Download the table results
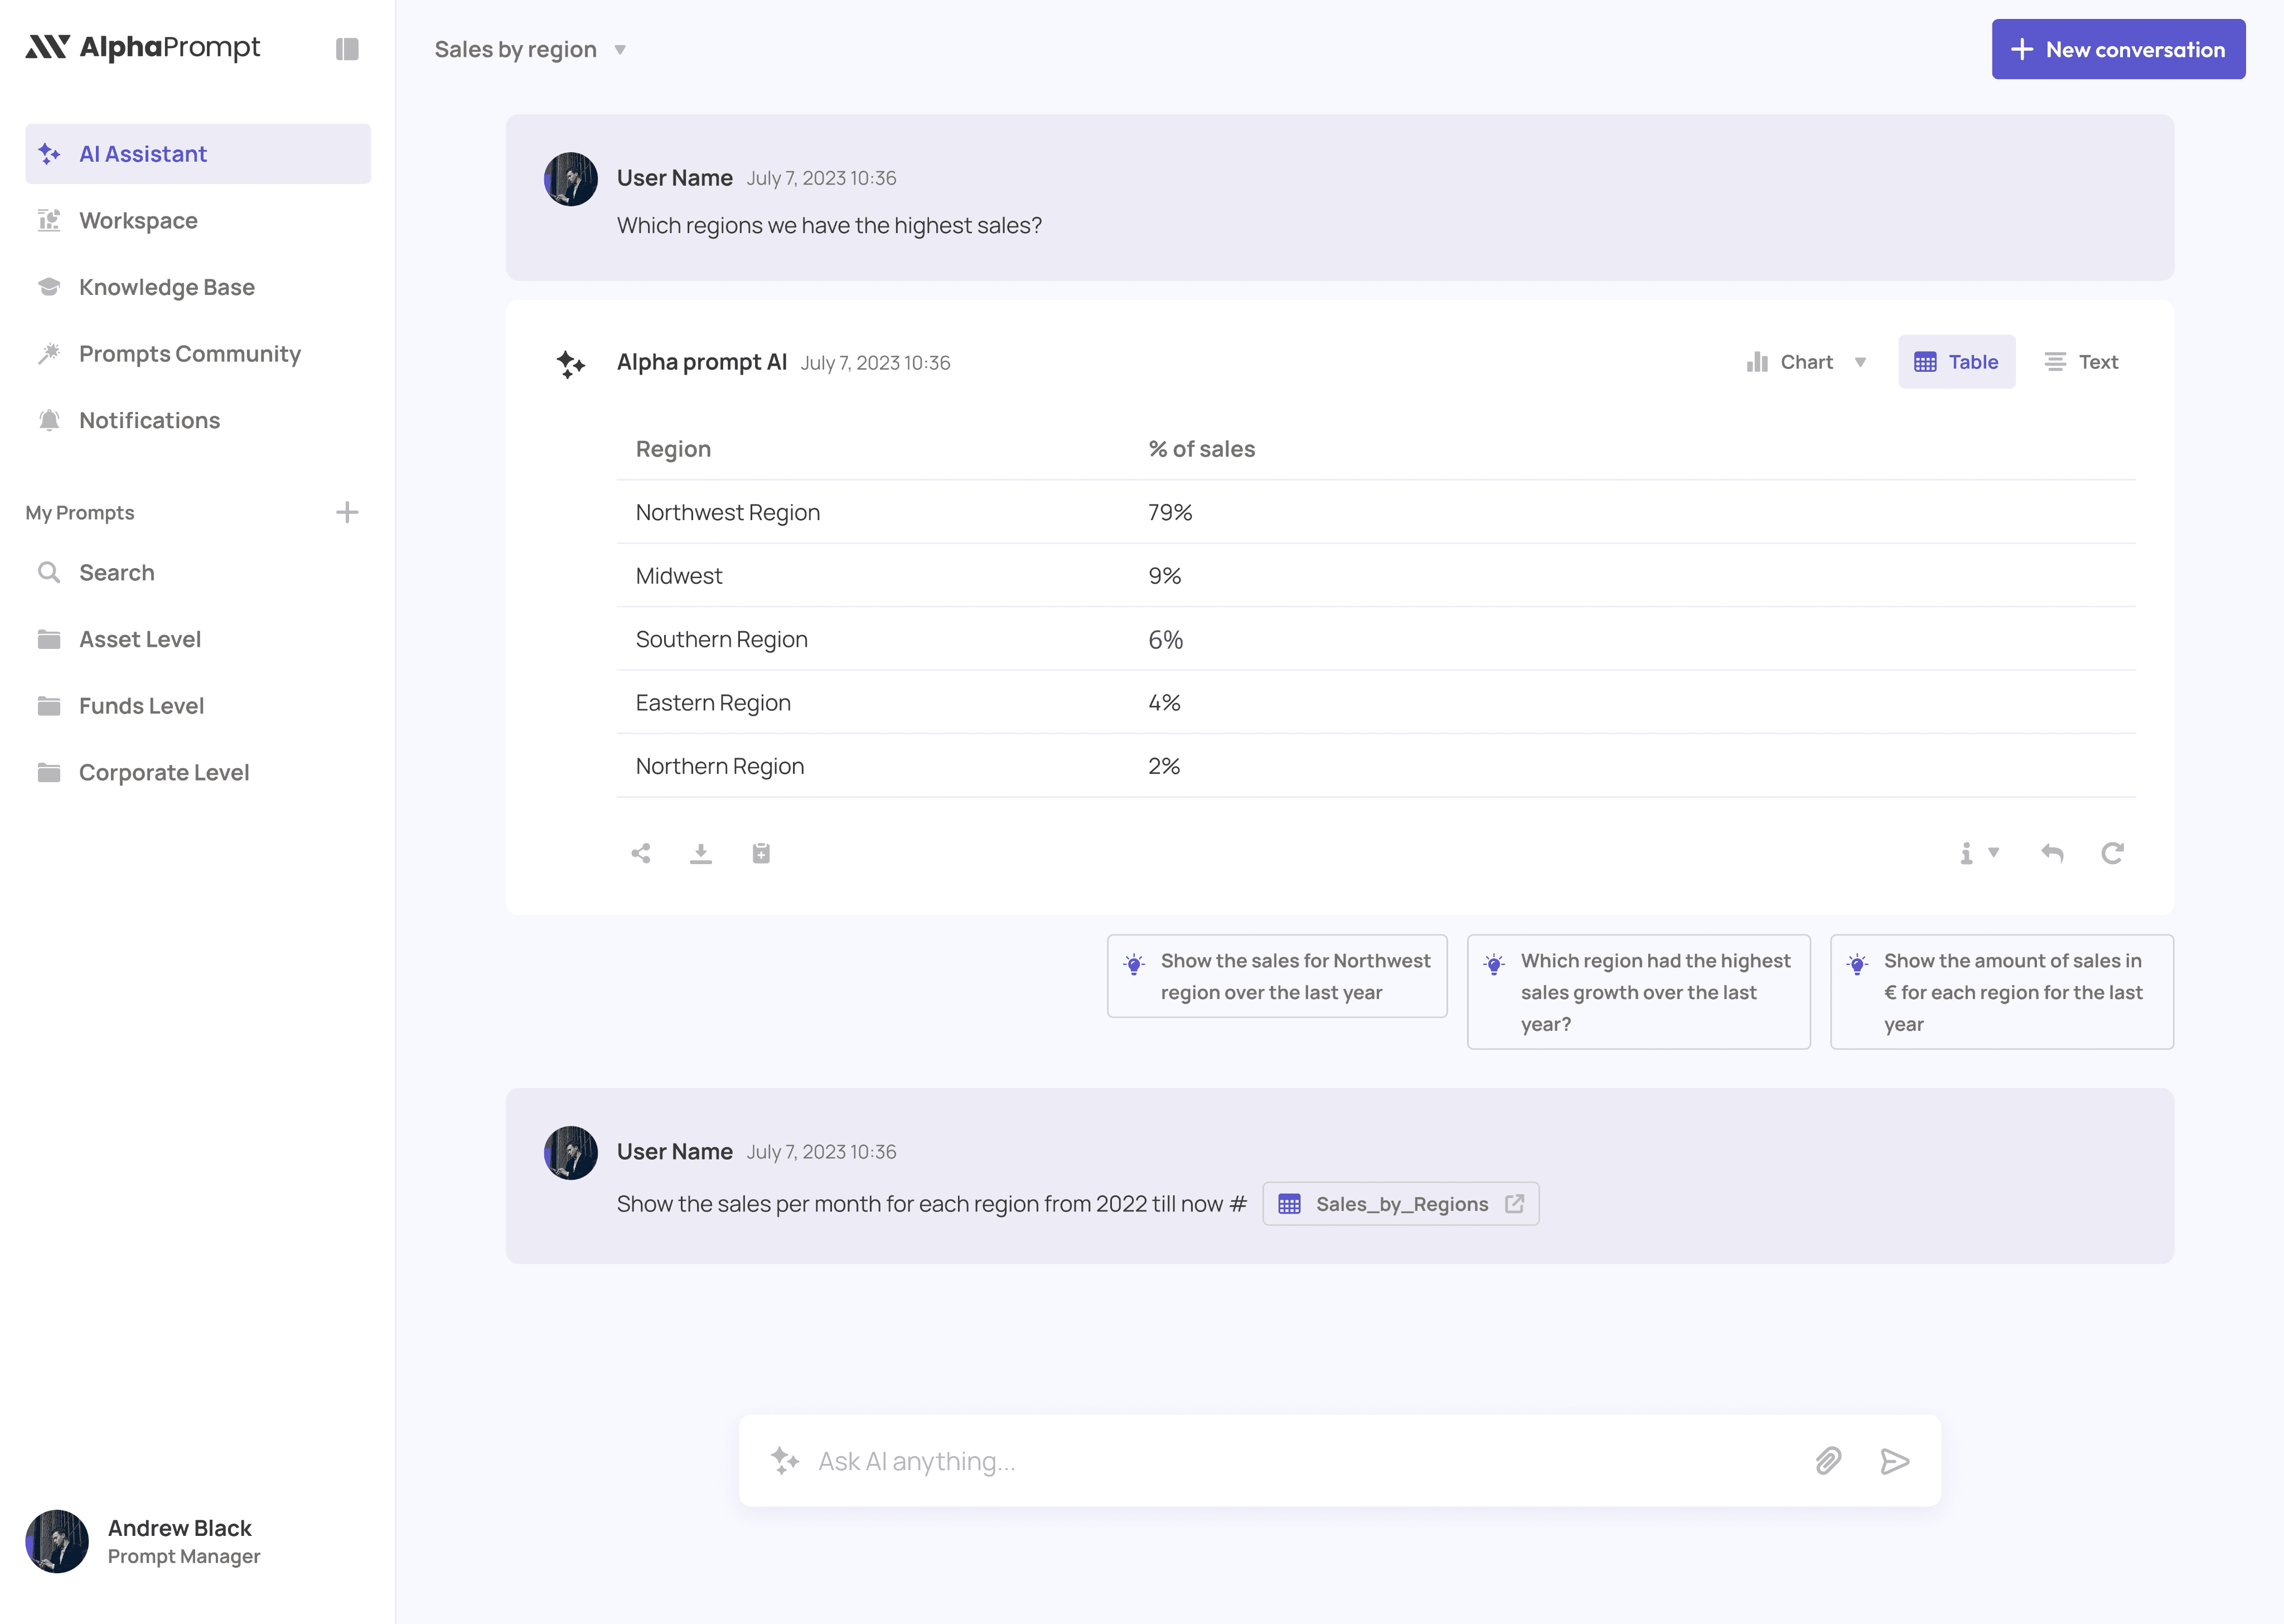 point(701,853)
